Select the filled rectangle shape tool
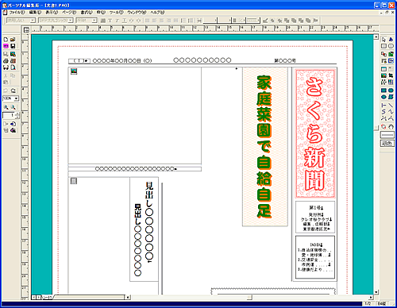Screen dimensions: 397x308 pos(384,90)
